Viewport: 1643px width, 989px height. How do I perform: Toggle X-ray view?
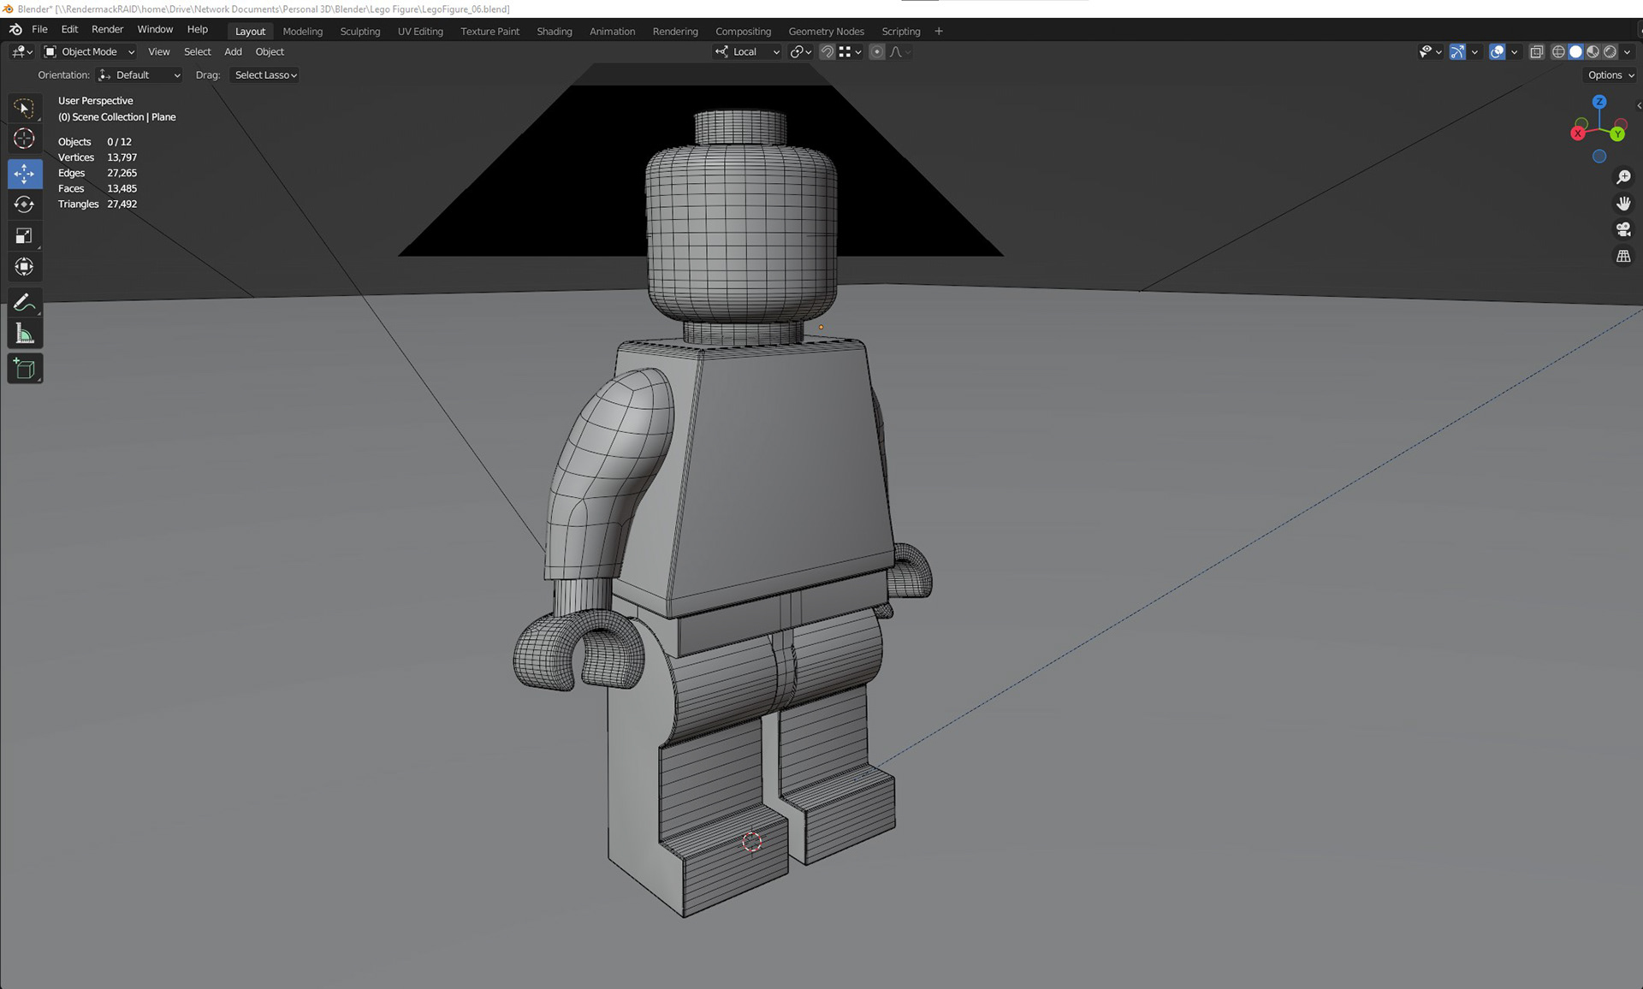click(1536, 52)
